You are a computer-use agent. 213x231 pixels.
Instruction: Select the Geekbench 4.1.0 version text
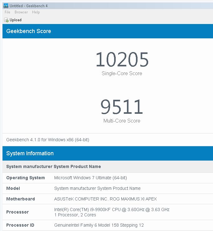click(x=48, y=140)
